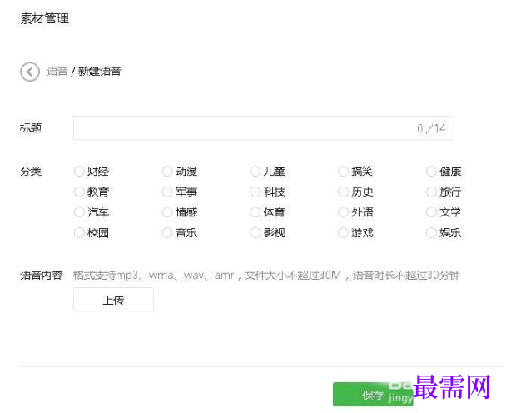Click the 标题 field label
The image size is (506, 413).
[x=31, y=128]
